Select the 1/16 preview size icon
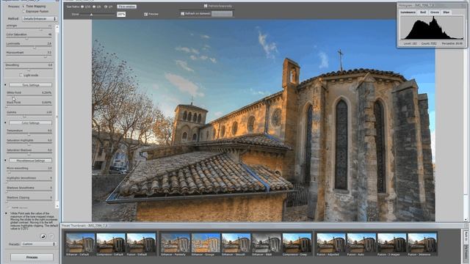Image resolution: width=470 pixels, height=264 pixels. tap(82, 7)
